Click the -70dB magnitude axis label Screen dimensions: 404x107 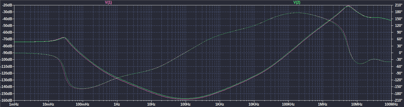coord(7,39)
